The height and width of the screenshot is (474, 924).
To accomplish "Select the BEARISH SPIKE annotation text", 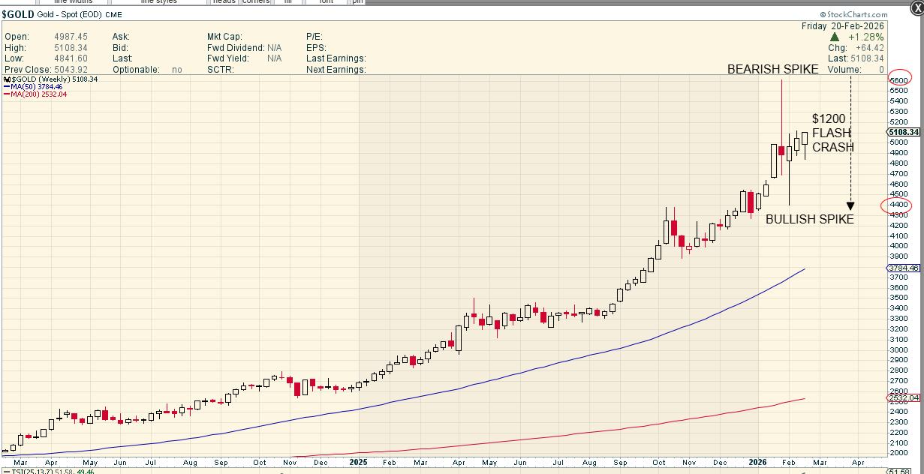I will (772, 69).
